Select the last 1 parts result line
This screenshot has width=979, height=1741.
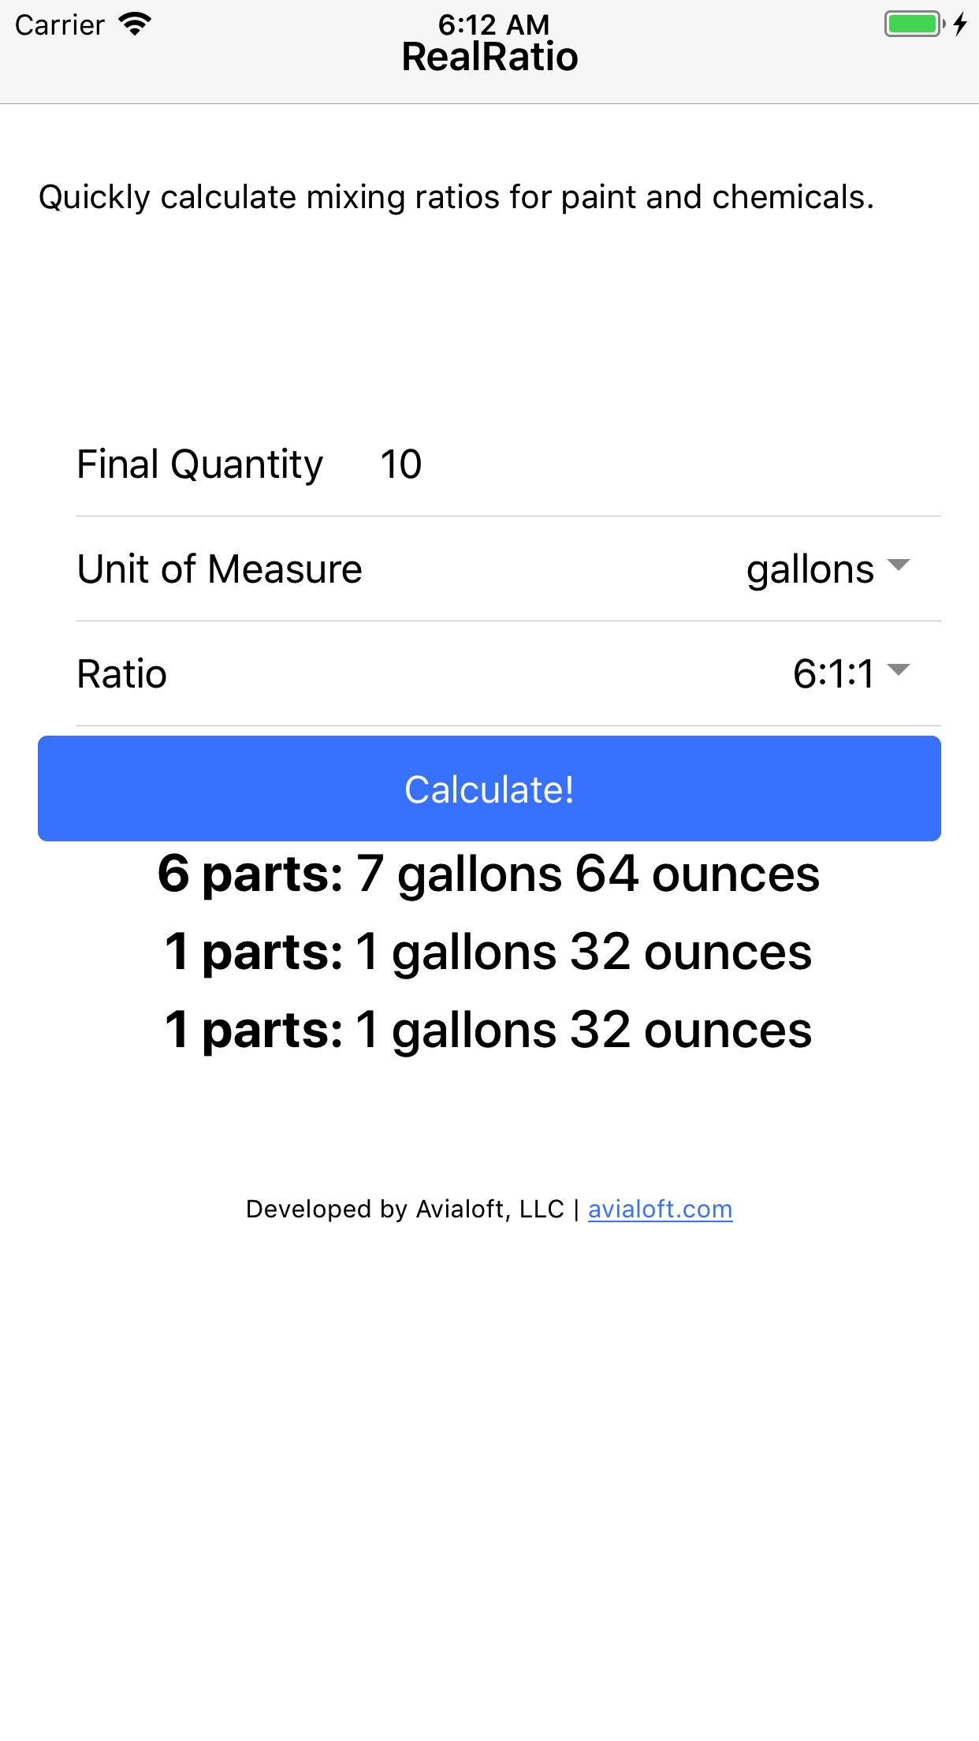[489, 1030]
